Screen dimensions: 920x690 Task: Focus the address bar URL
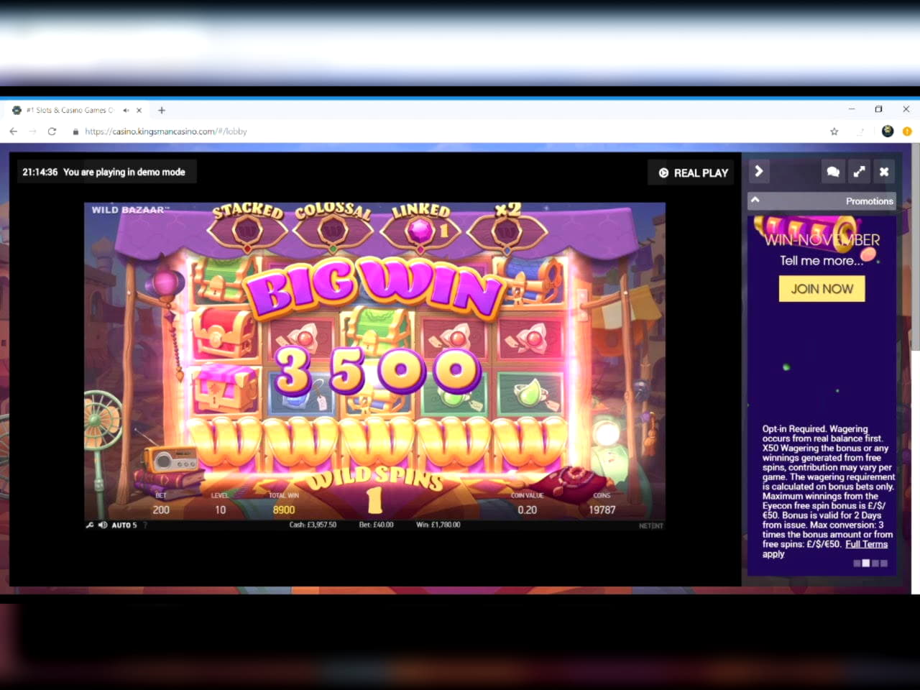[x=165, y=132]
